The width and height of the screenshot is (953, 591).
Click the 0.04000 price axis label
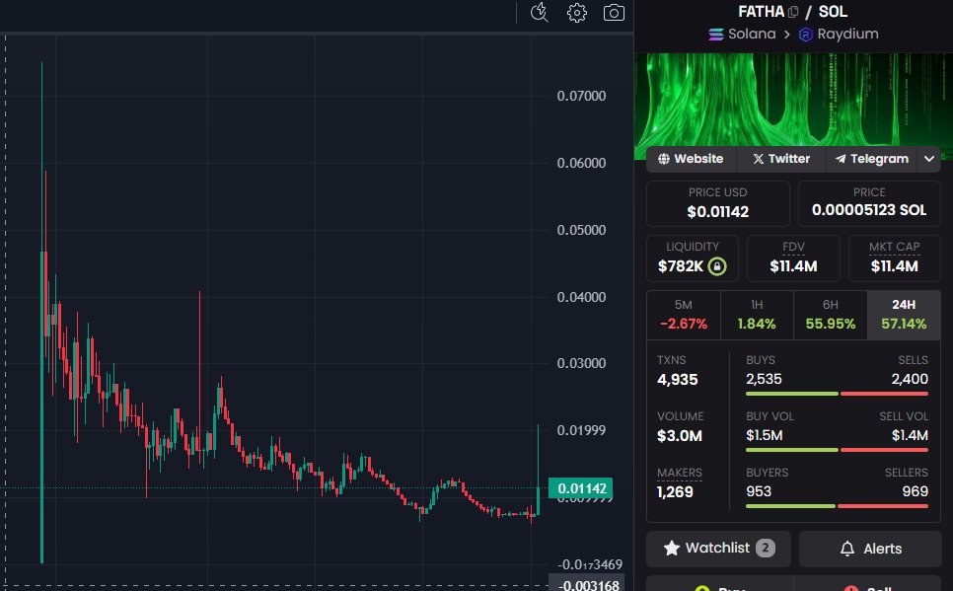581,297
